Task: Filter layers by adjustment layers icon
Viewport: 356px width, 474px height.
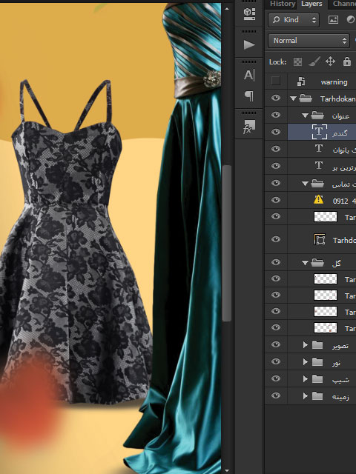Action: click(x=351, y=20)
